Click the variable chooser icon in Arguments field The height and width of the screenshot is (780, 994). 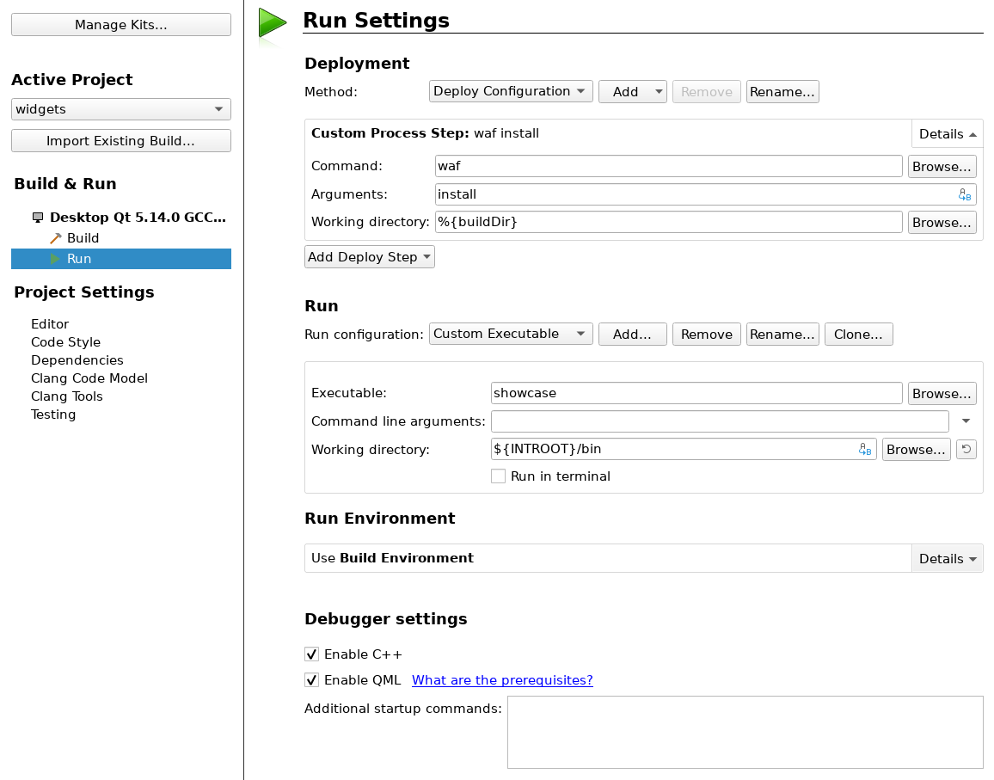coord(964,195)
